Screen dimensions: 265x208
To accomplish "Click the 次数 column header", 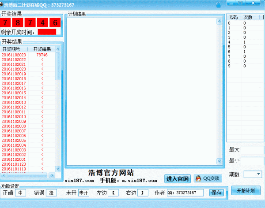I will (x=250, y=17).
